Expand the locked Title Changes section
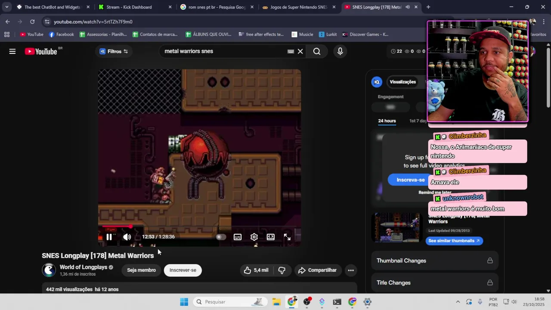 435,283
